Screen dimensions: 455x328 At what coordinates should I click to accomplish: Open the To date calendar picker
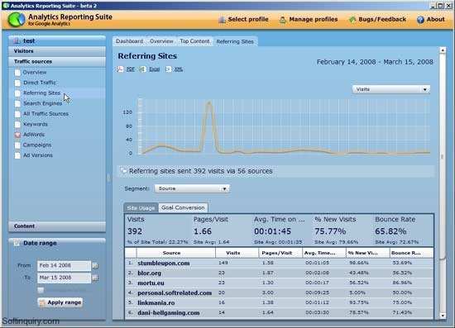[95, 278]
